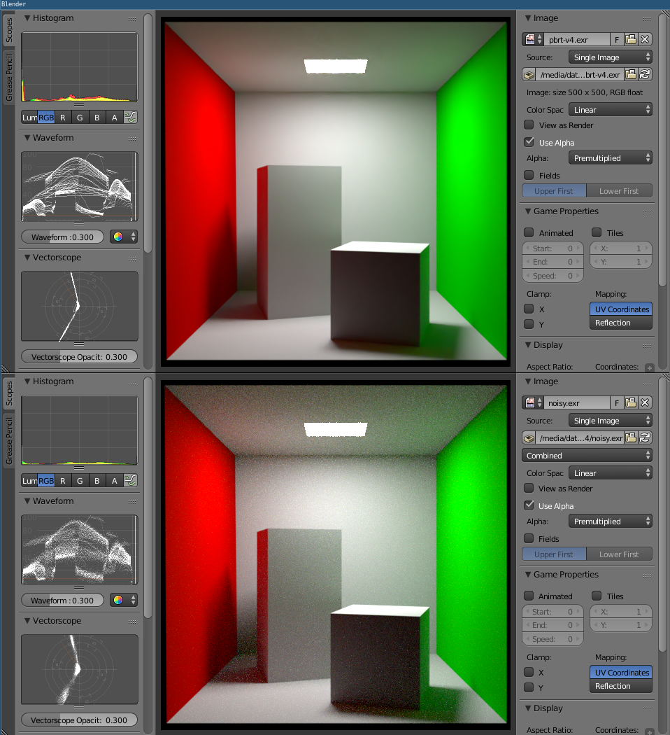Reload noisy.exr using the refresh icon
Viewport: 670px width, 735px height.
(645, 437)
